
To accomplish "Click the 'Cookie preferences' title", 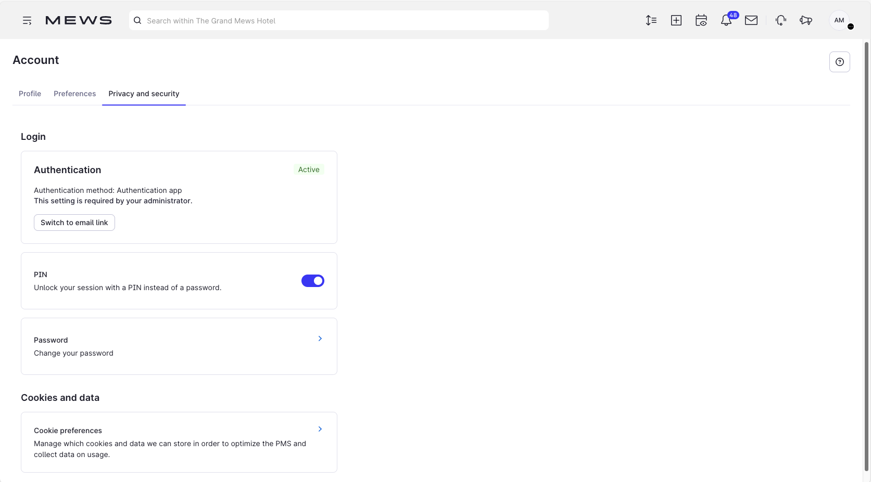I will point(68,431).
